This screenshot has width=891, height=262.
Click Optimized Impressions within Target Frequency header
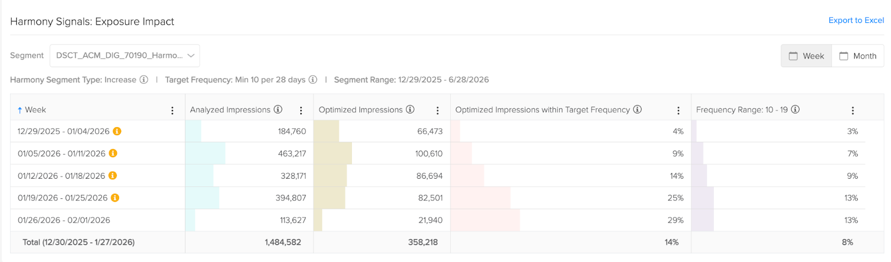tap(542, 110)
